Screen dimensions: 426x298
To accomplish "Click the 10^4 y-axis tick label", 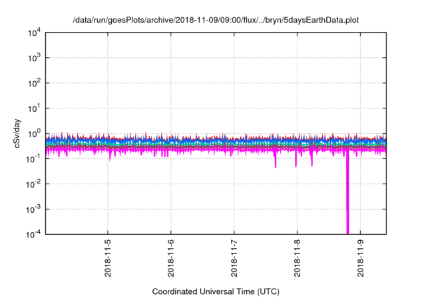I will point(34,33).
